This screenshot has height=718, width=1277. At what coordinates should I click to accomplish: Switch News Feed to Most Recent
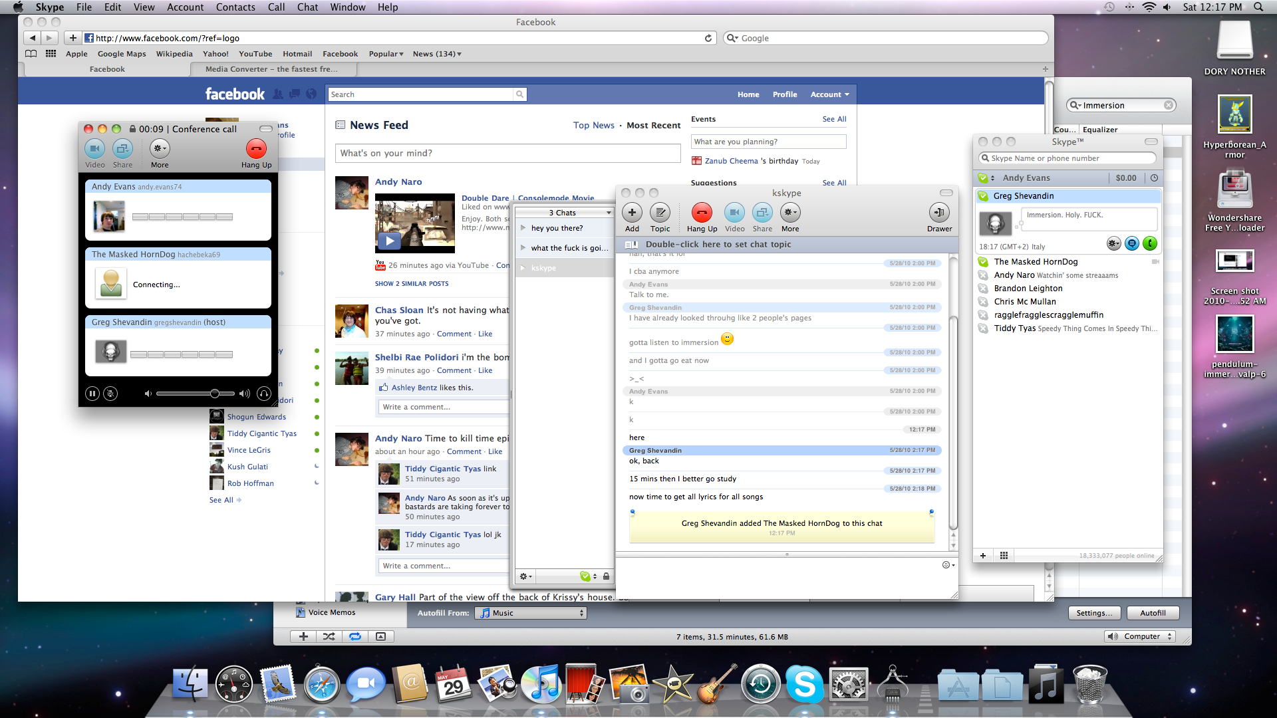653,126
